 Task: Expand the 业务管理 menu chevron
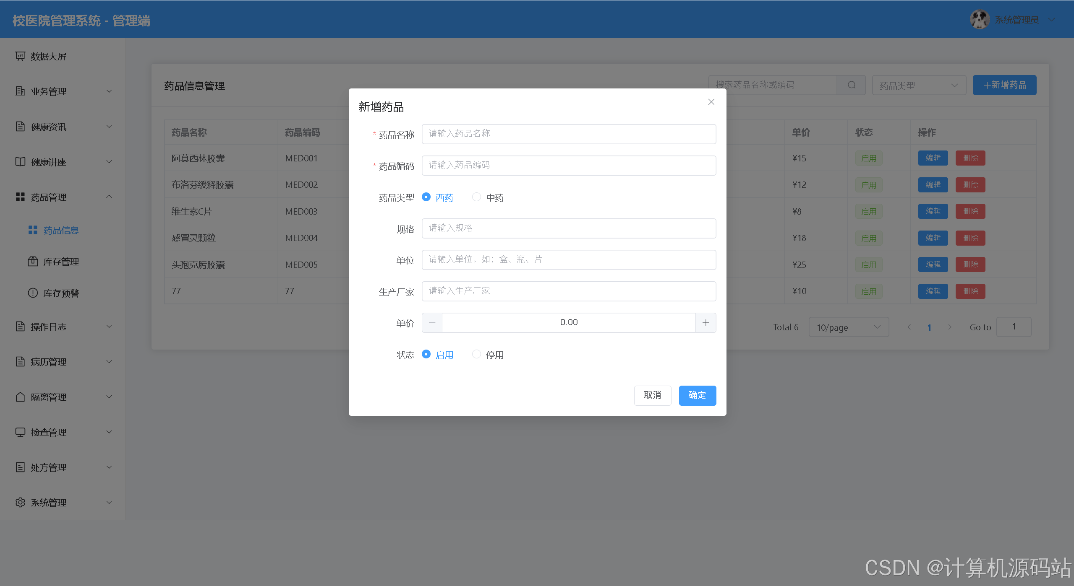point(109,91)
